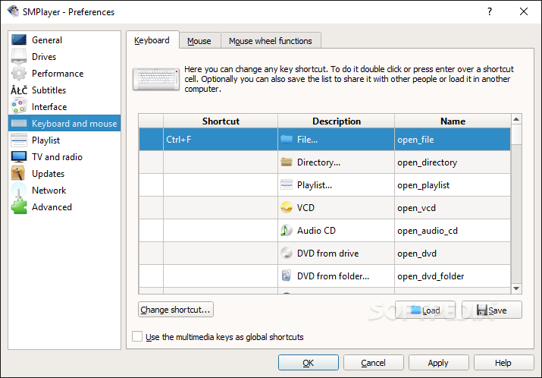The width and height of the screenshot is (542, 378).
Task: Select Keyboard and mouse section
Action: (x=64, y=123)
